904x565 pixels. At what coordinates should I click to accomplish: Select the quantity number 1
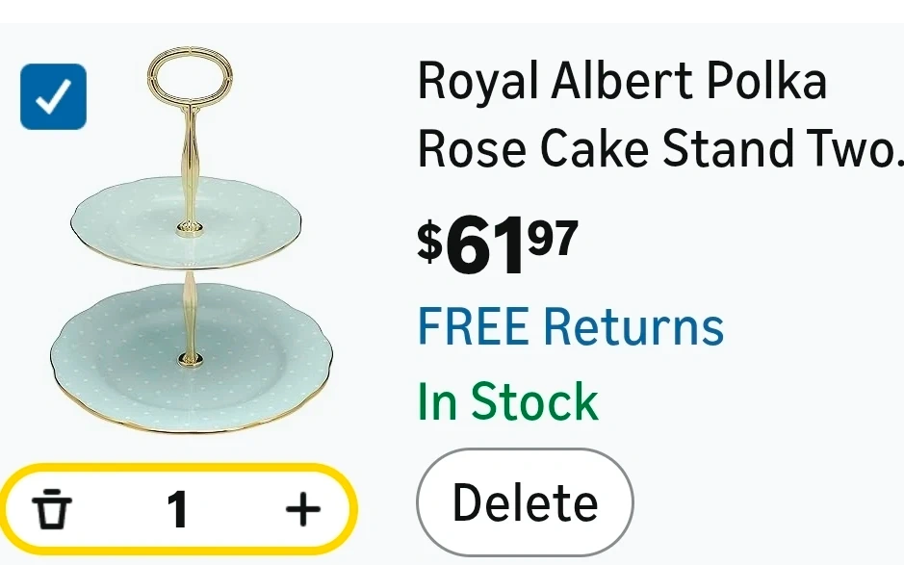(177, 509)
